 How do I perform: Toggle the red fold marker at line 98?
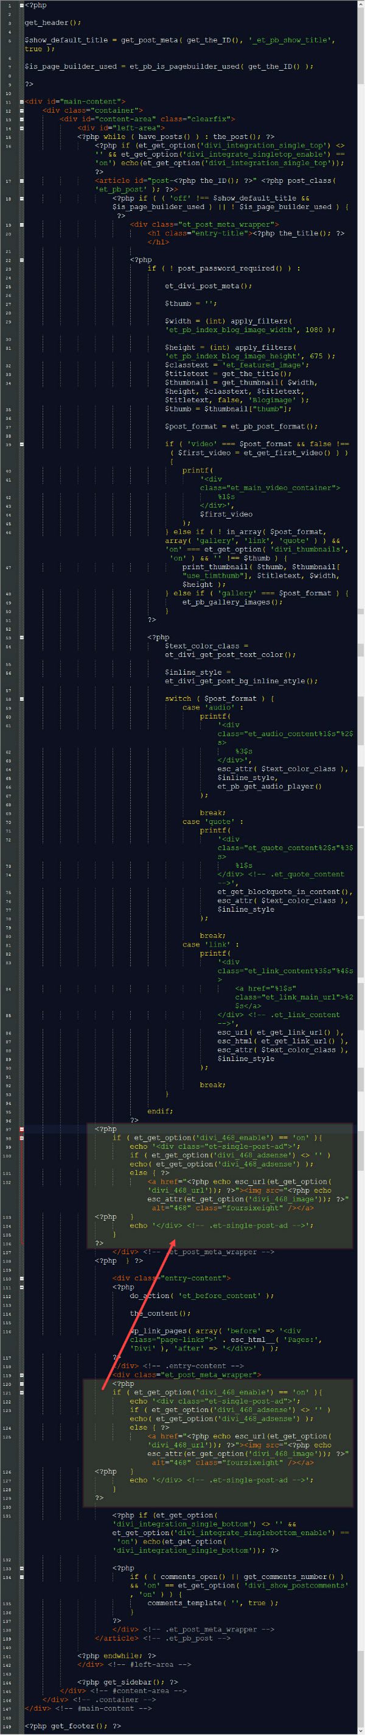[x=21, y=1138]
